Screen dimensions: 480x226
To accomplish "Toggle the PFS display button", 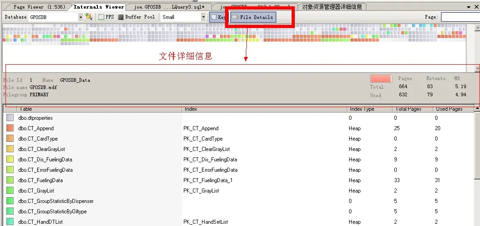I will pyautogui.click(x=106, y=17).
